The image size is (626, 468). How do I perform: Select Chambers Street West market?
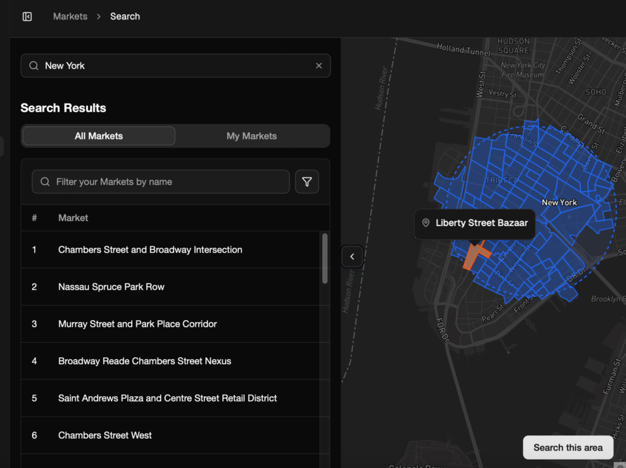170,435
